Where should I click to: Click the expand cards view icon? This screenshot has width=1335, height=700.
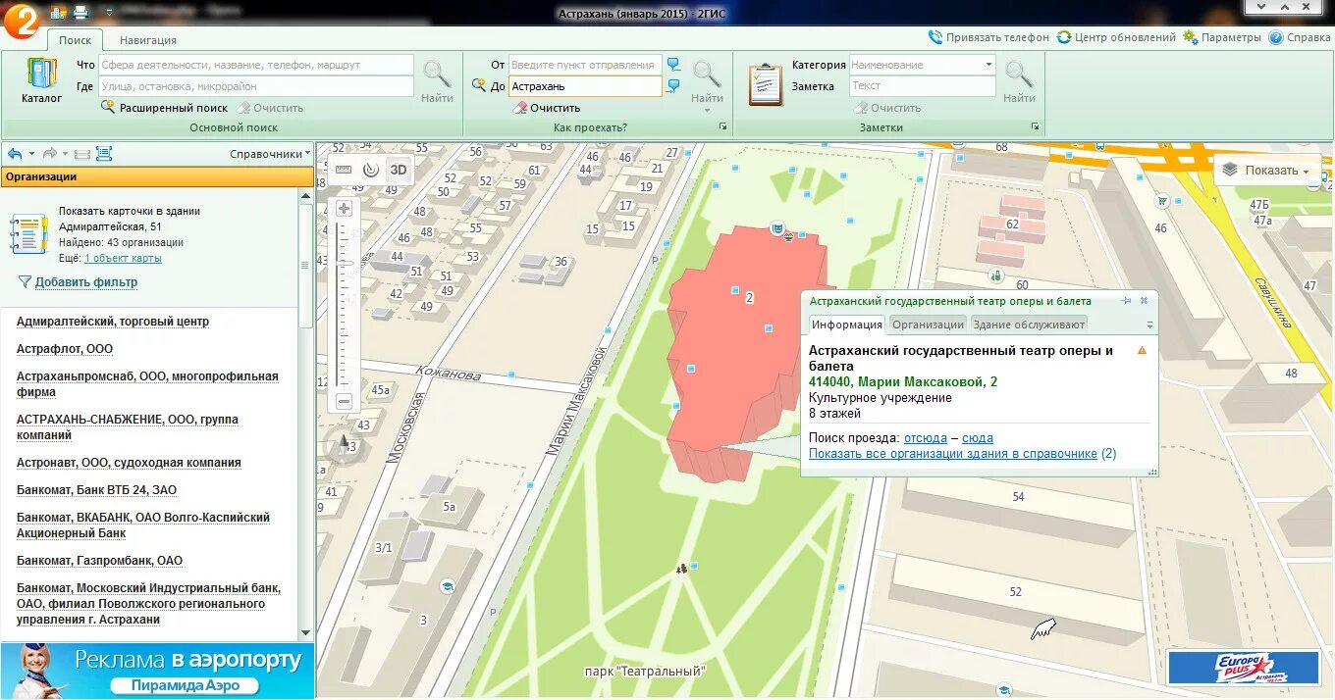click(104, 154)
